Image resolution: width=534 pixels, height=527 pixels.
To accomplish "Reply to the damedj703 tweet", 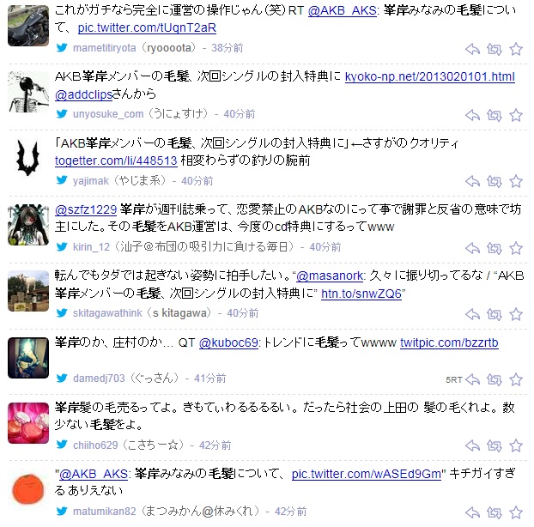I will pyautogui.click(x=473, y=379).
